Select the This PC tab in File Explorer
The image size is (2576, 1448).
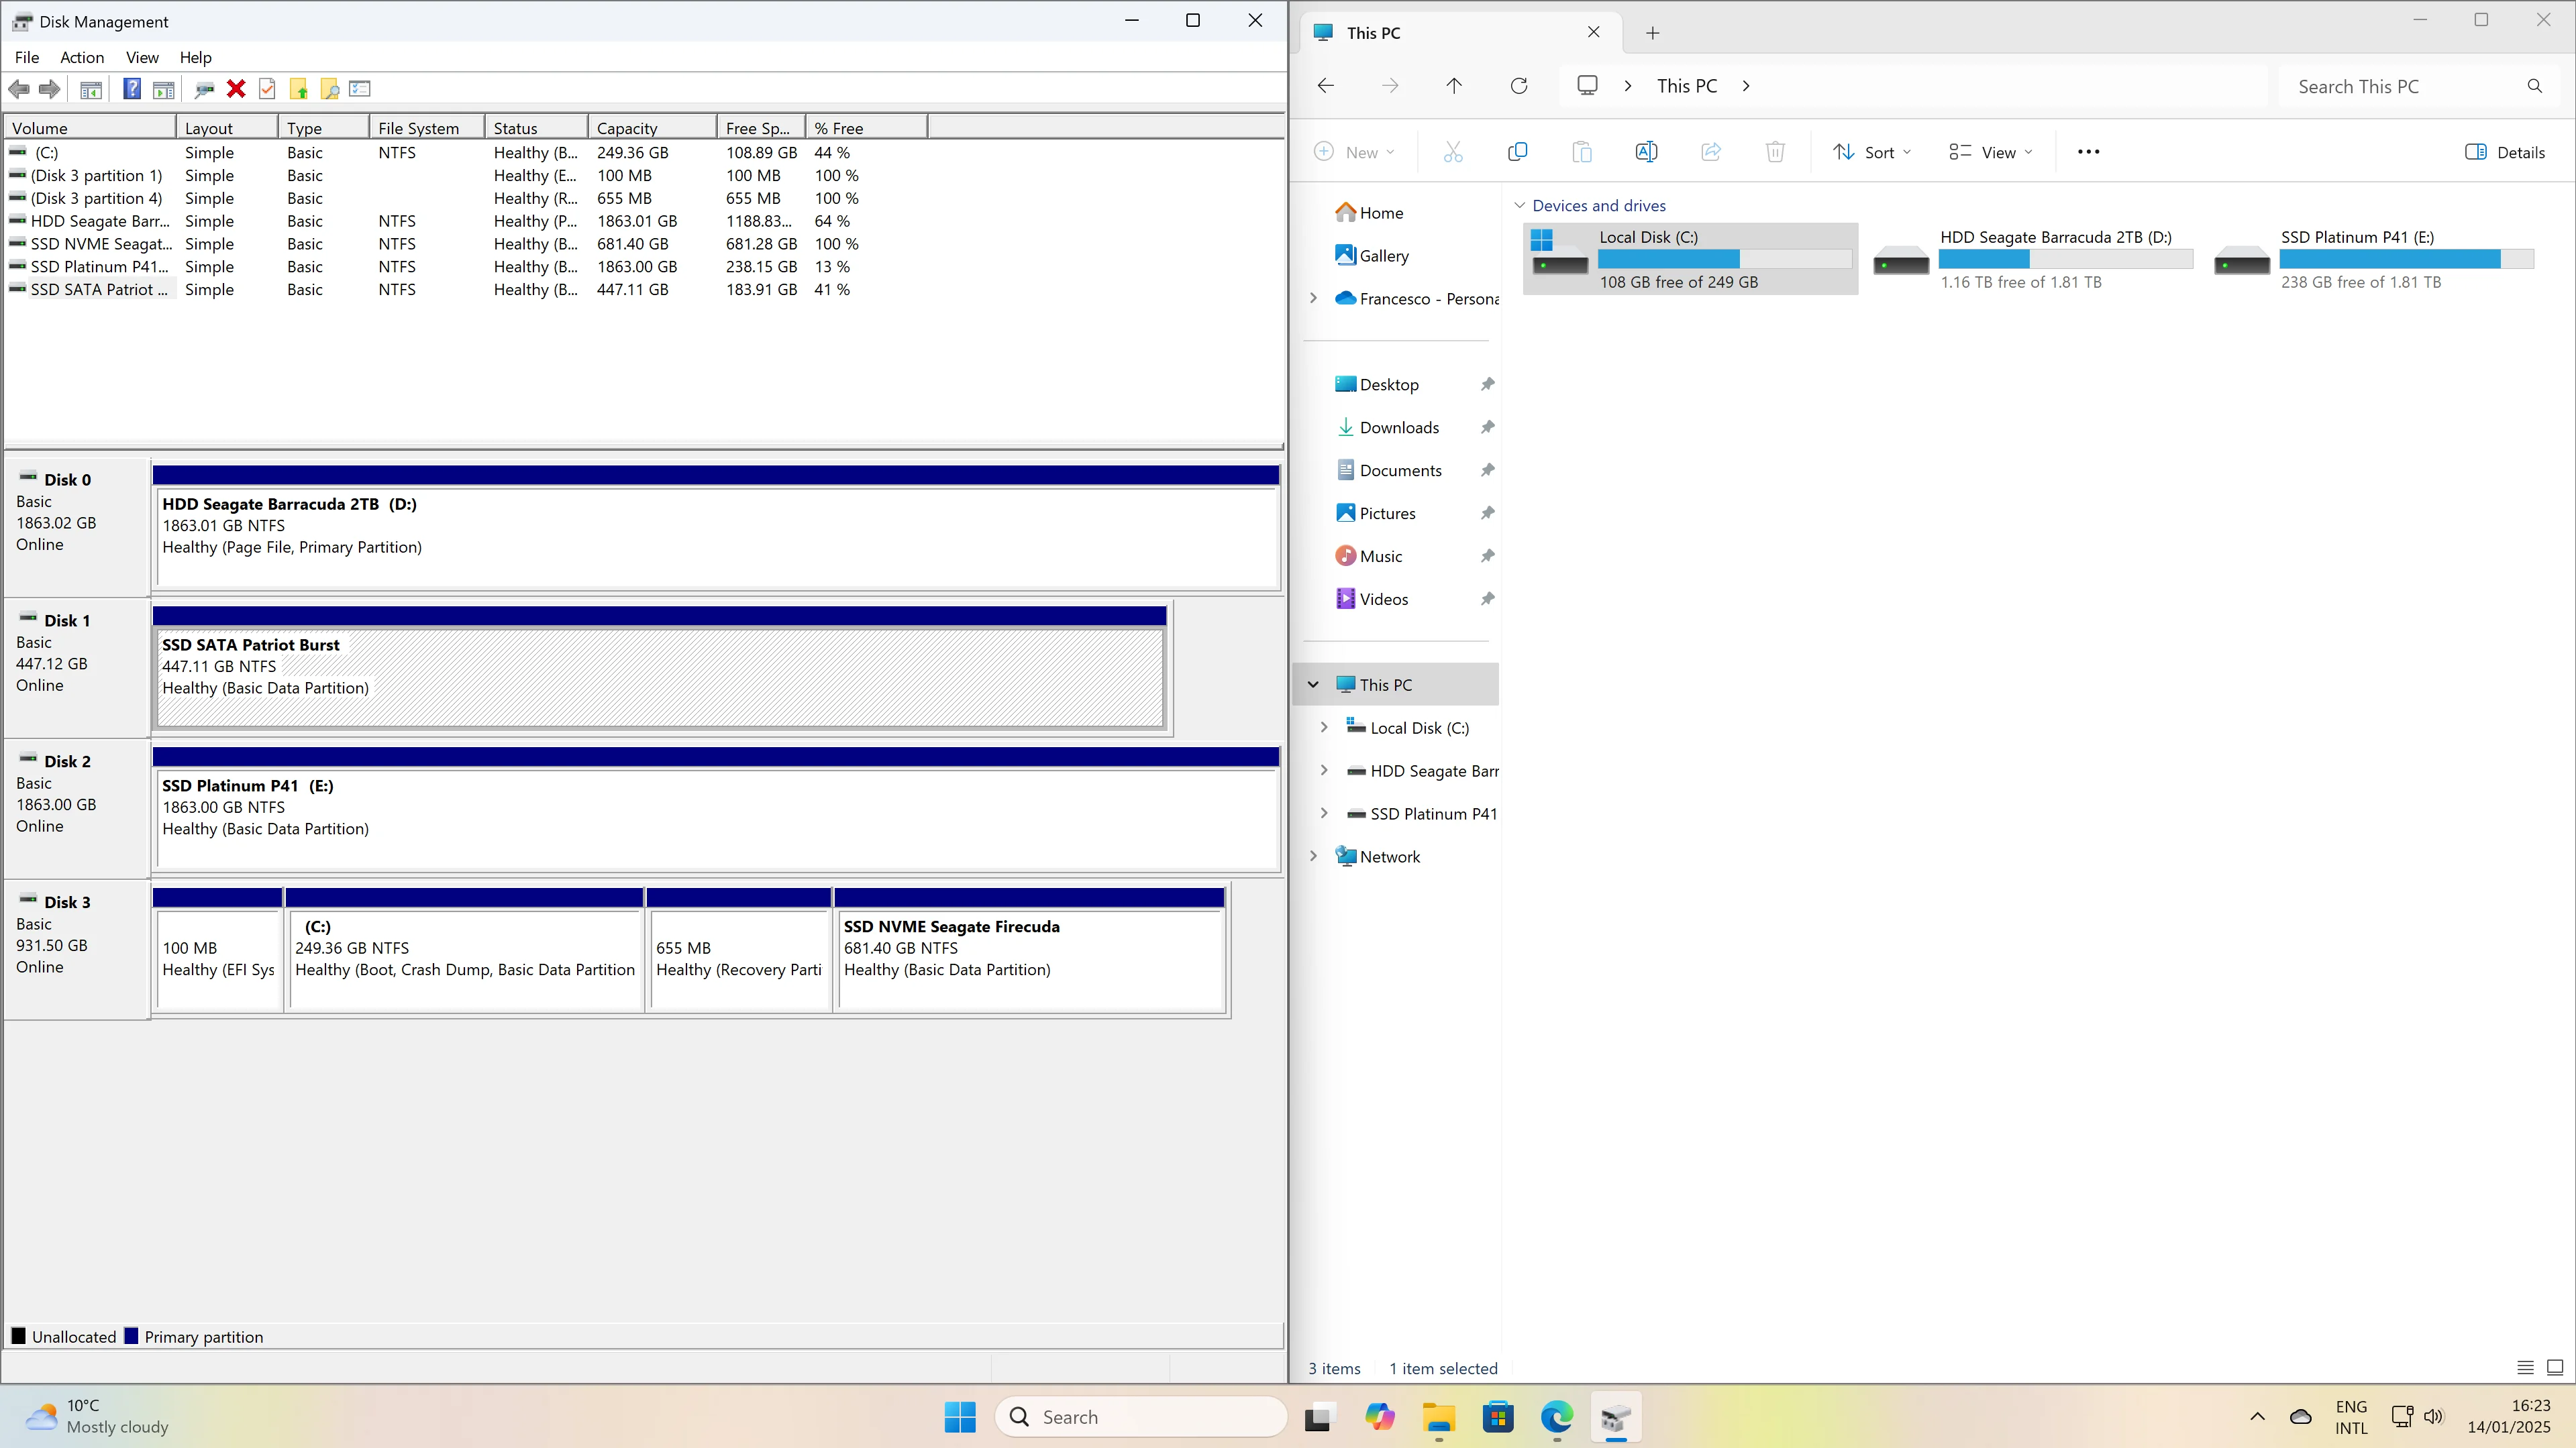pyautogui.click(x=1461, y=33)
